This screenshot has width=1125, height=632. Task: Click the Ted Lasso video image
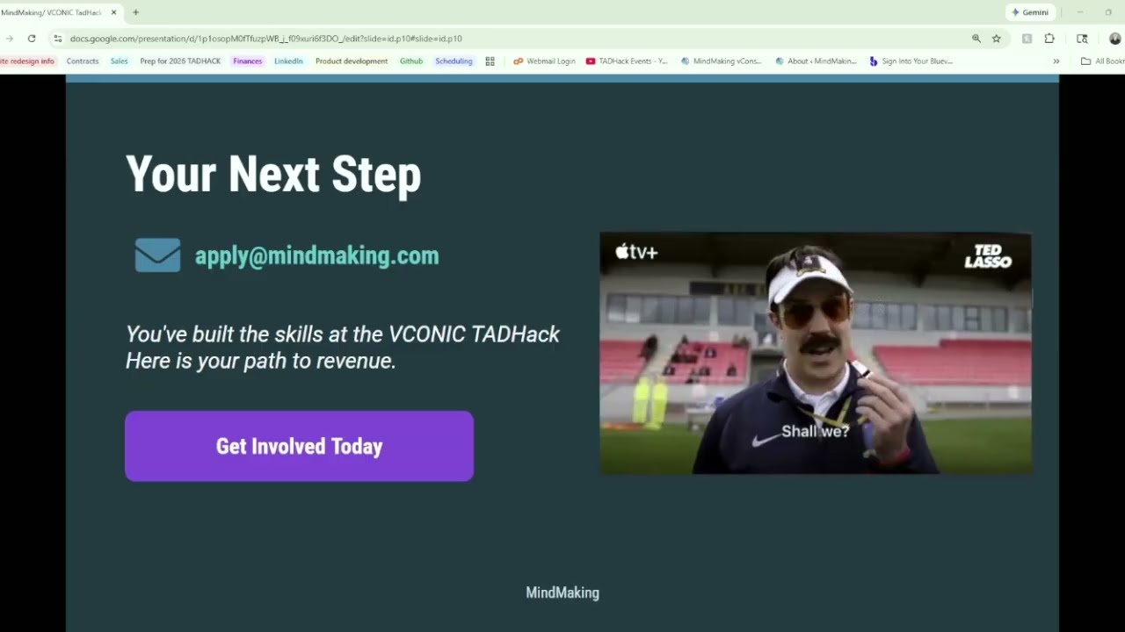coord(816,353)
